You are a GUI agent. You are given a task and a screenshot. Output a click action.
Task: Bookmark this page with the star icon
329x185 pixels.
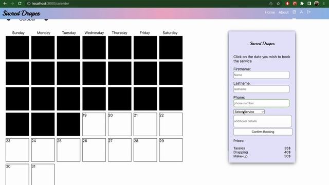(278, 4)
